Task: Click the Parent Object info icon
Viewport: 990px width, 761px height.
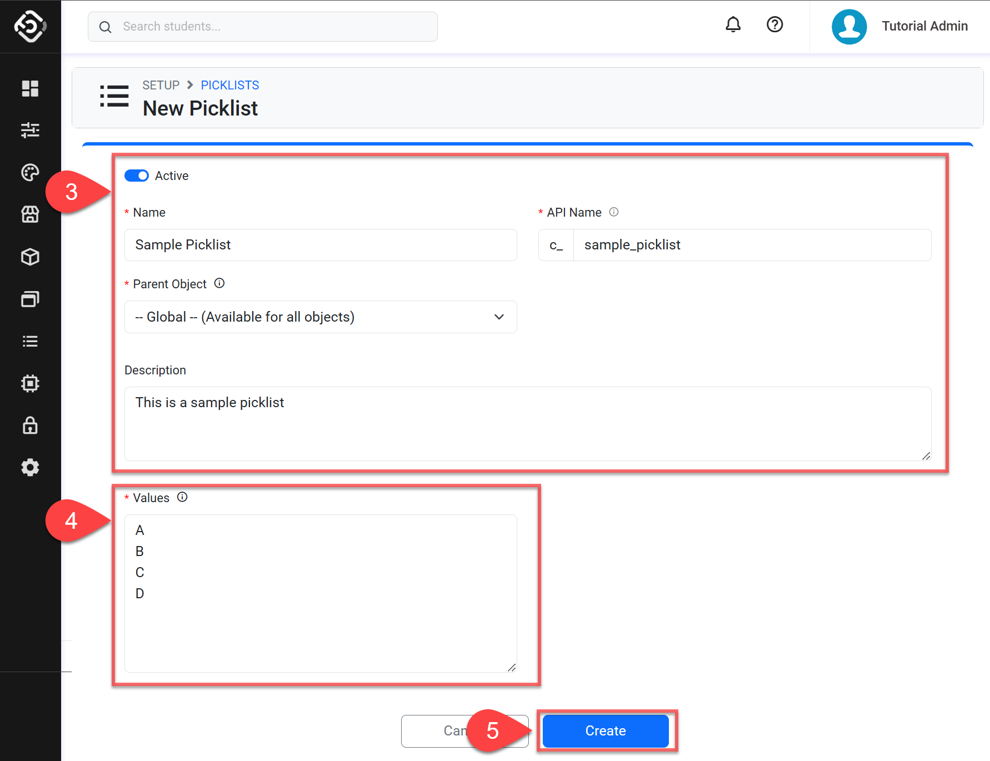Action: (219, 283)
